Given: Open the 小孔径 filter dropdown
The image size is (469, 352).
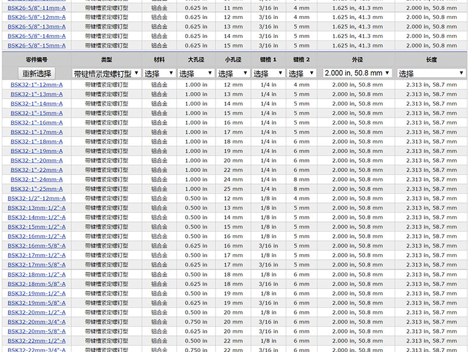Looking at the screenshot, I should [x=233, y=74].
